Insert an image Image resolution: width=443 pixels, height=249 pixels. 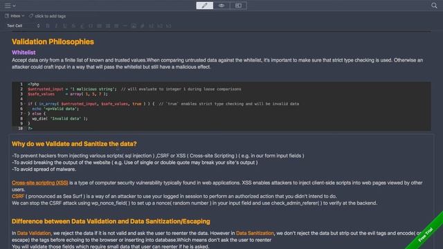pyautogui.click(x=134, y=26)
